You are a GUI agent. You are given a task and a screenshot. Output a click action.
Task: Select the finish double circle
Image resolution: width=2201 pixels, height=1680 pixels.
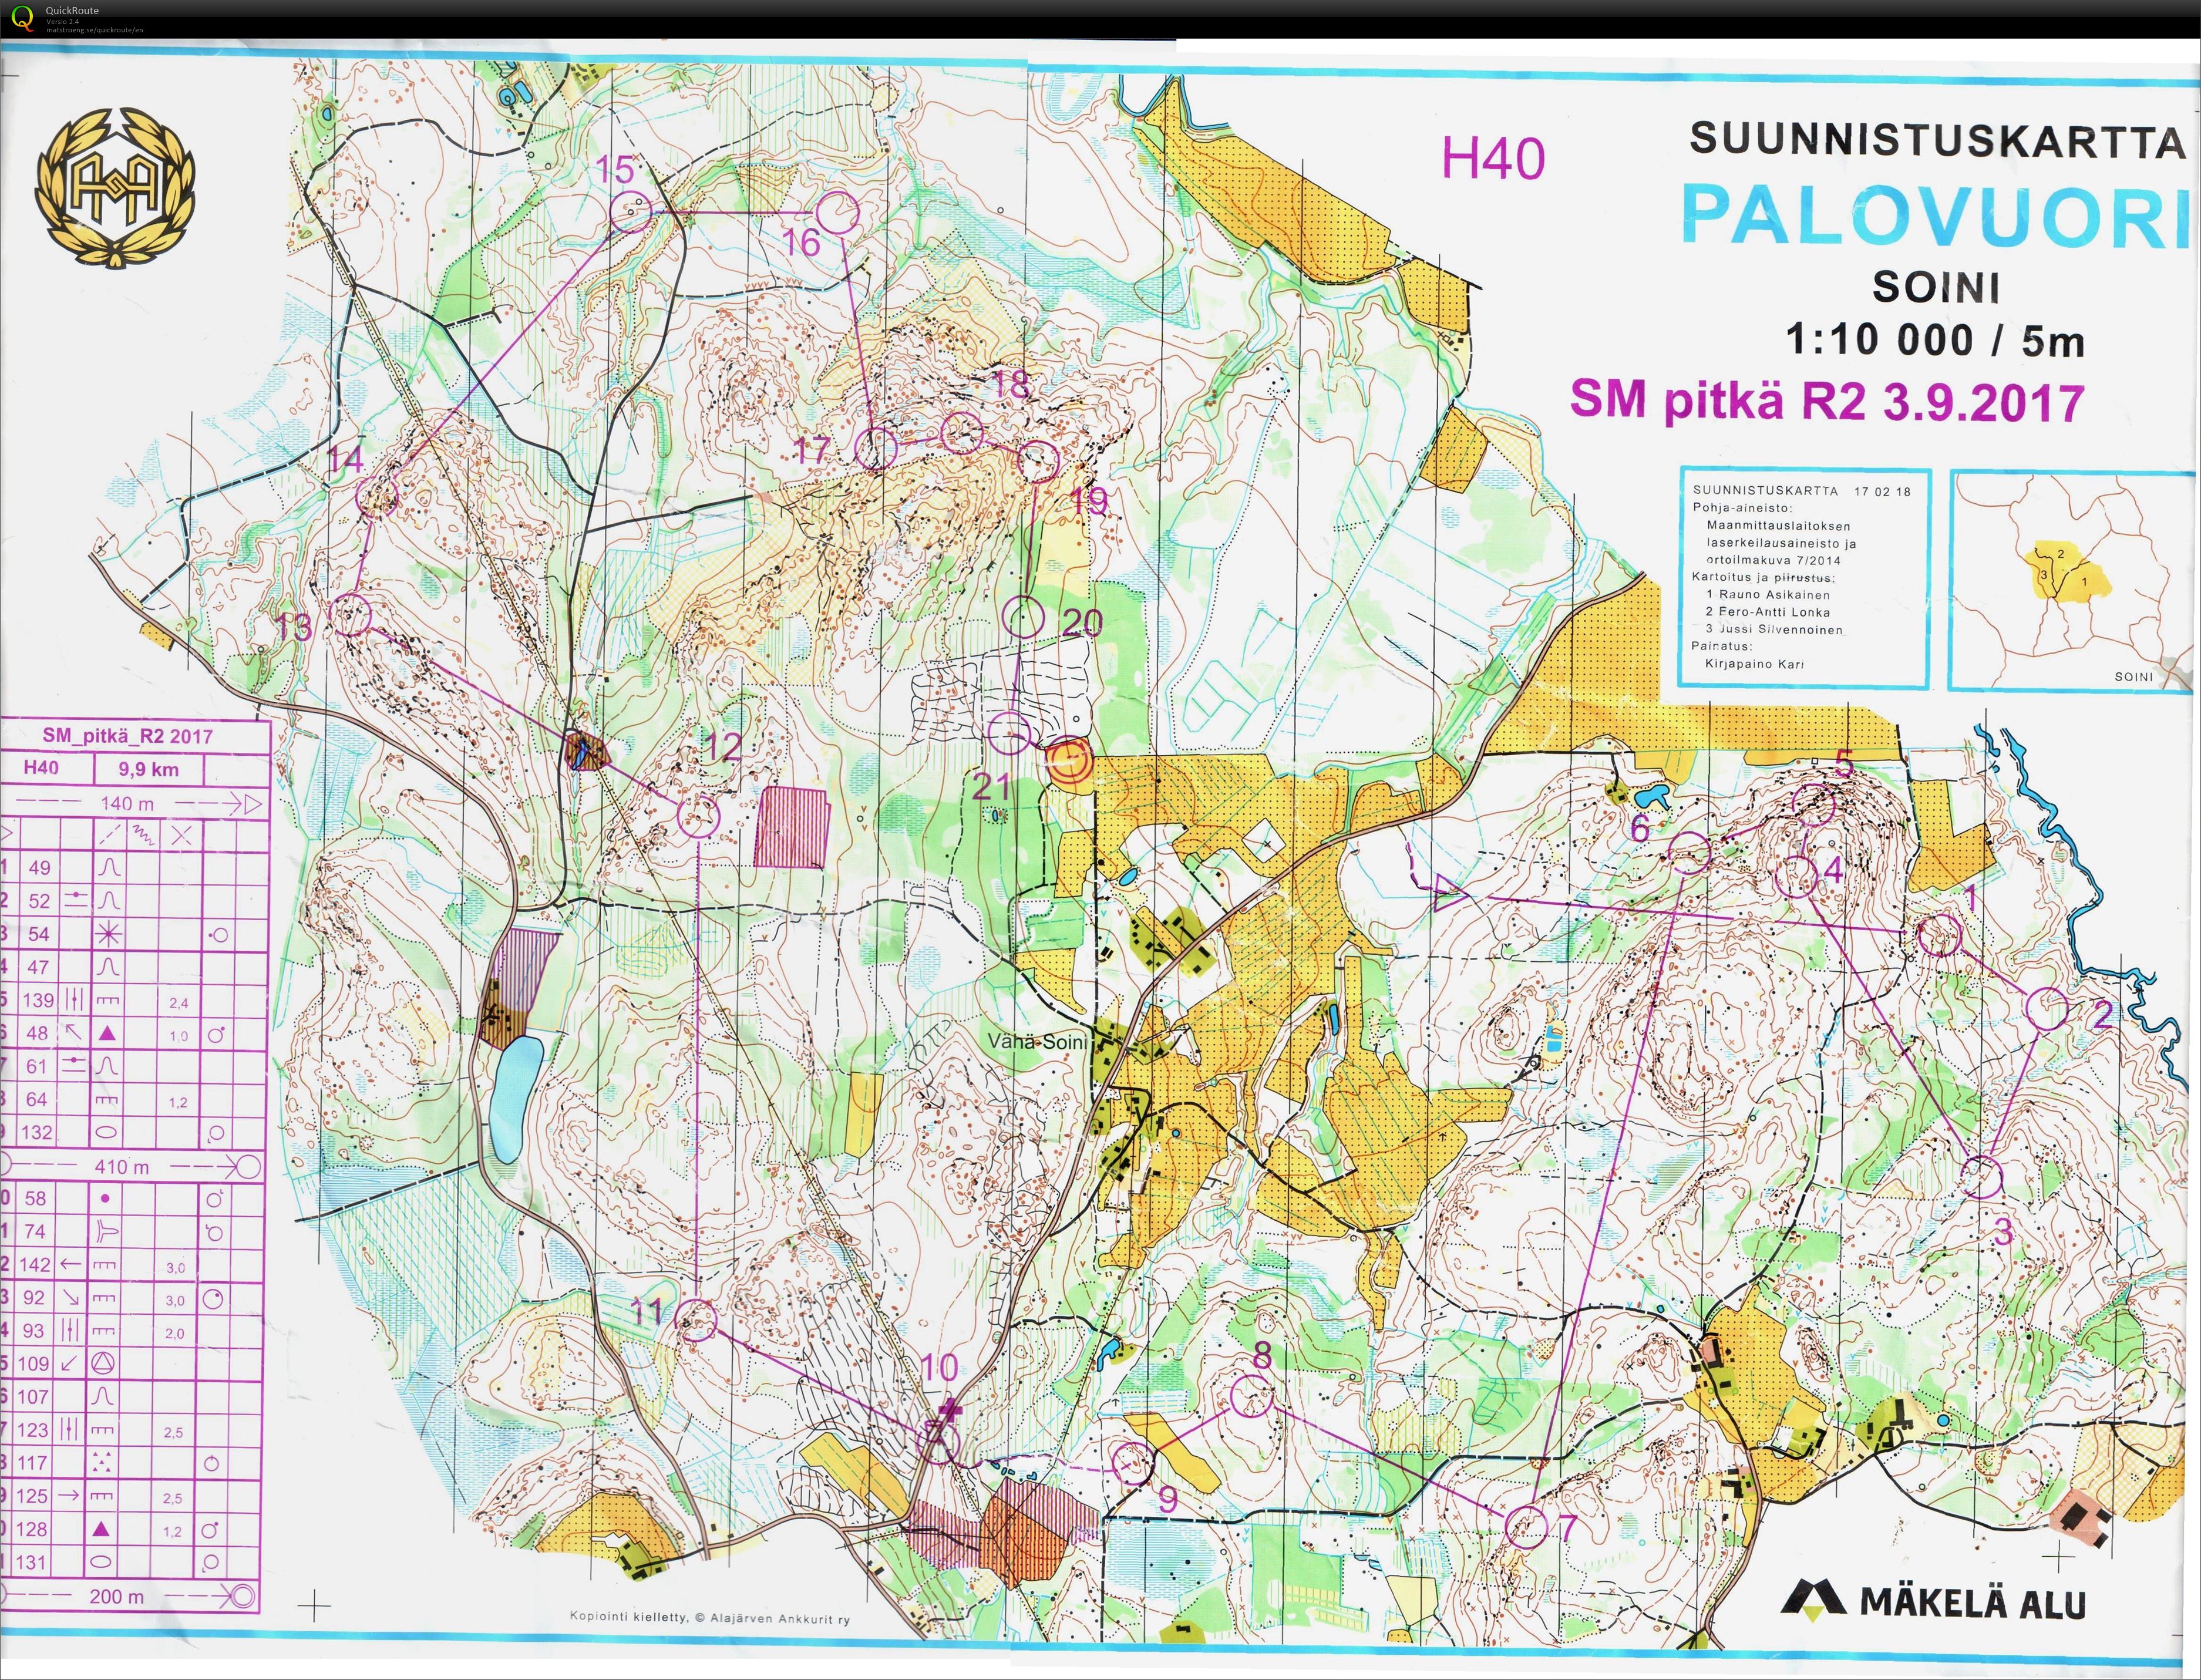[x=1069, y=762]
